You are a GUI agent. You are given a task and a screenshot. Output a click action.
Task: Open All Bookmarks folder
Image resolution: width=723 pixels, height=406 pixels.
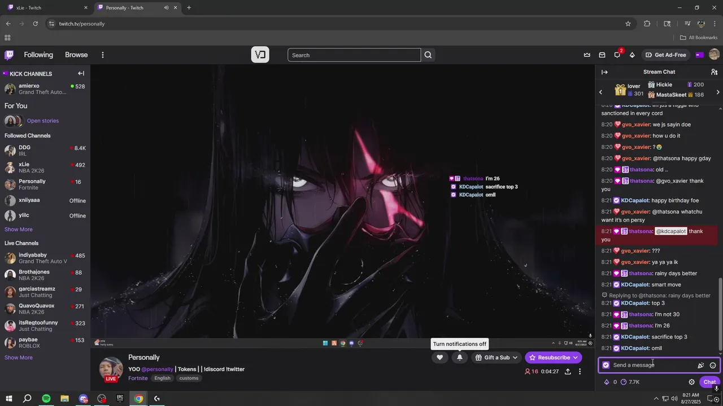[x=699, y=38]
